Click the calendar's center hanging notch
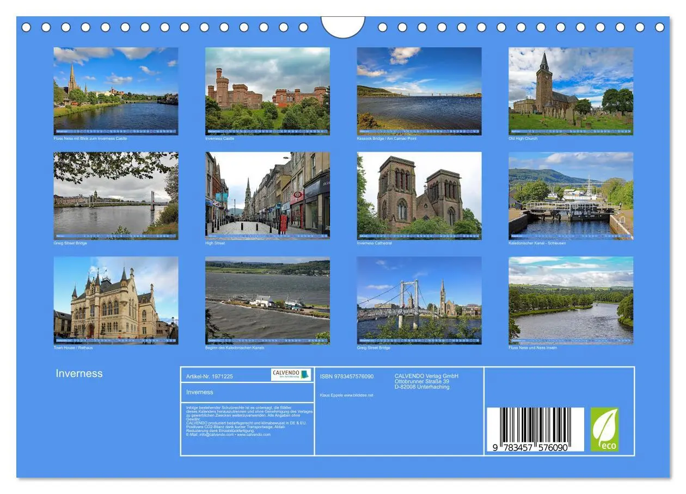This screenshot has height=494, width=686. click(x=343, y=26)
